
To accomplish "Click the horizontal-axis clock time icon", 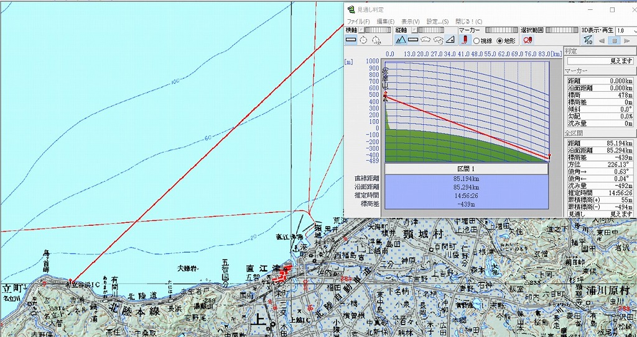I will [363, 40].
